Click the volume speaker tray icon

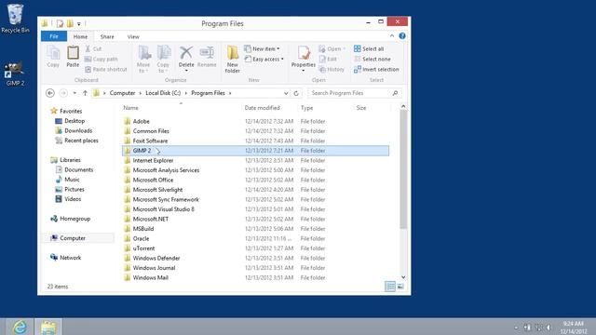click(x=549, y=328)
